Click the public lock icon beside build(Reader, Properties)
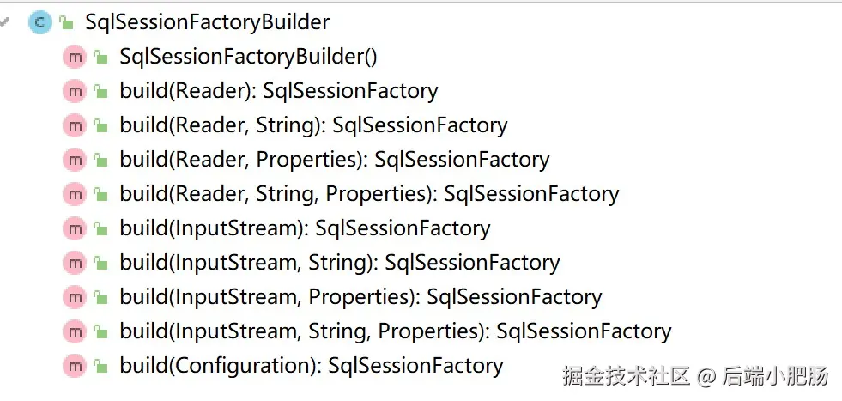This screenshot has width=842, height=401. point(100,161)
